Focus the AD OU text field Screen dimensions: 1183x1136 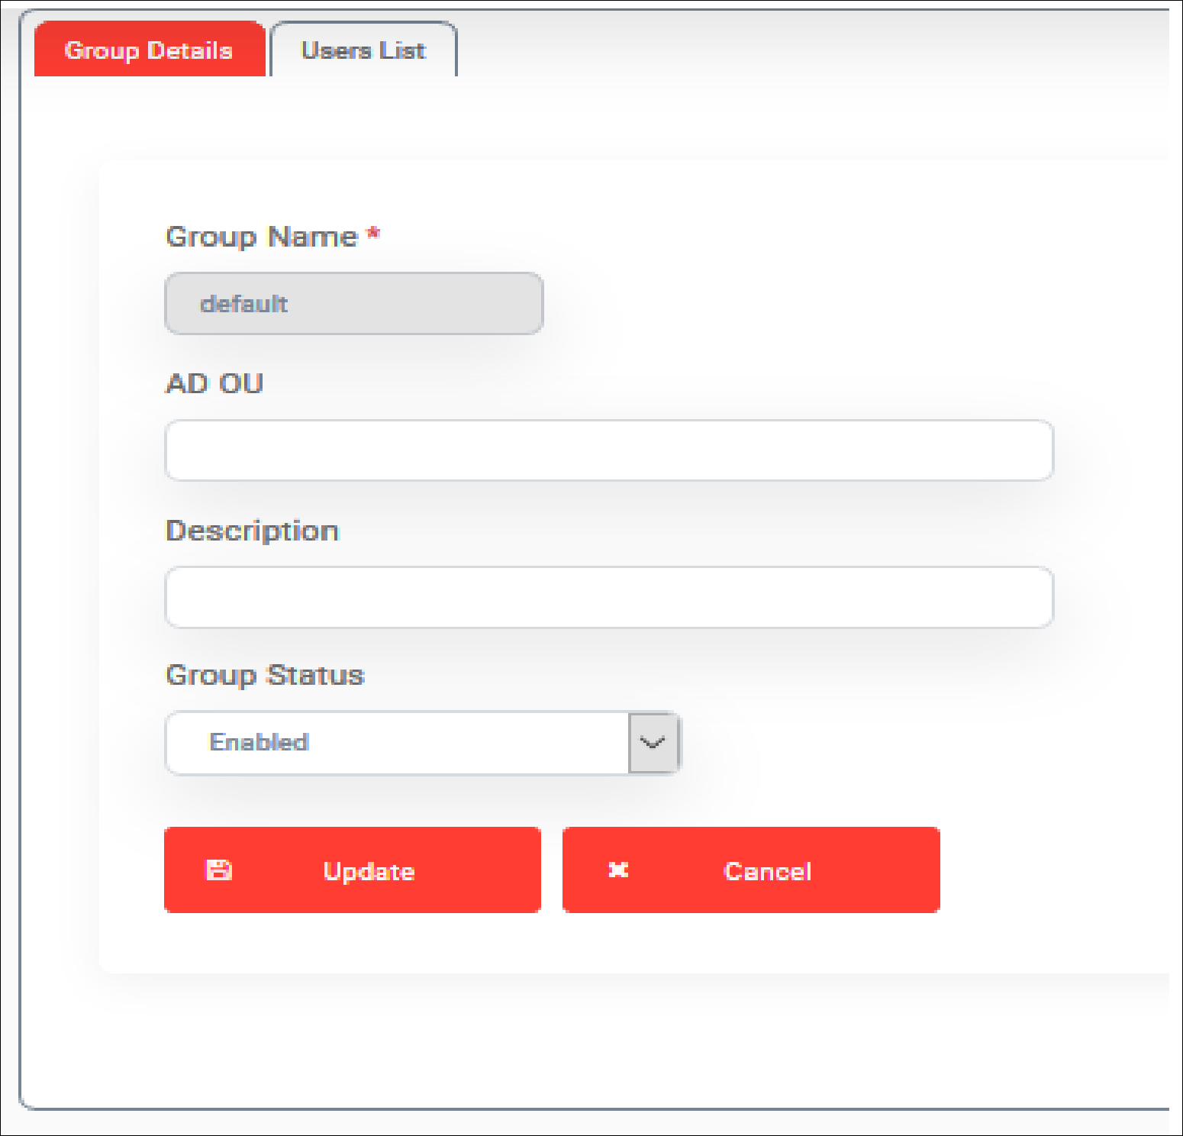click(x=608, y=450)
